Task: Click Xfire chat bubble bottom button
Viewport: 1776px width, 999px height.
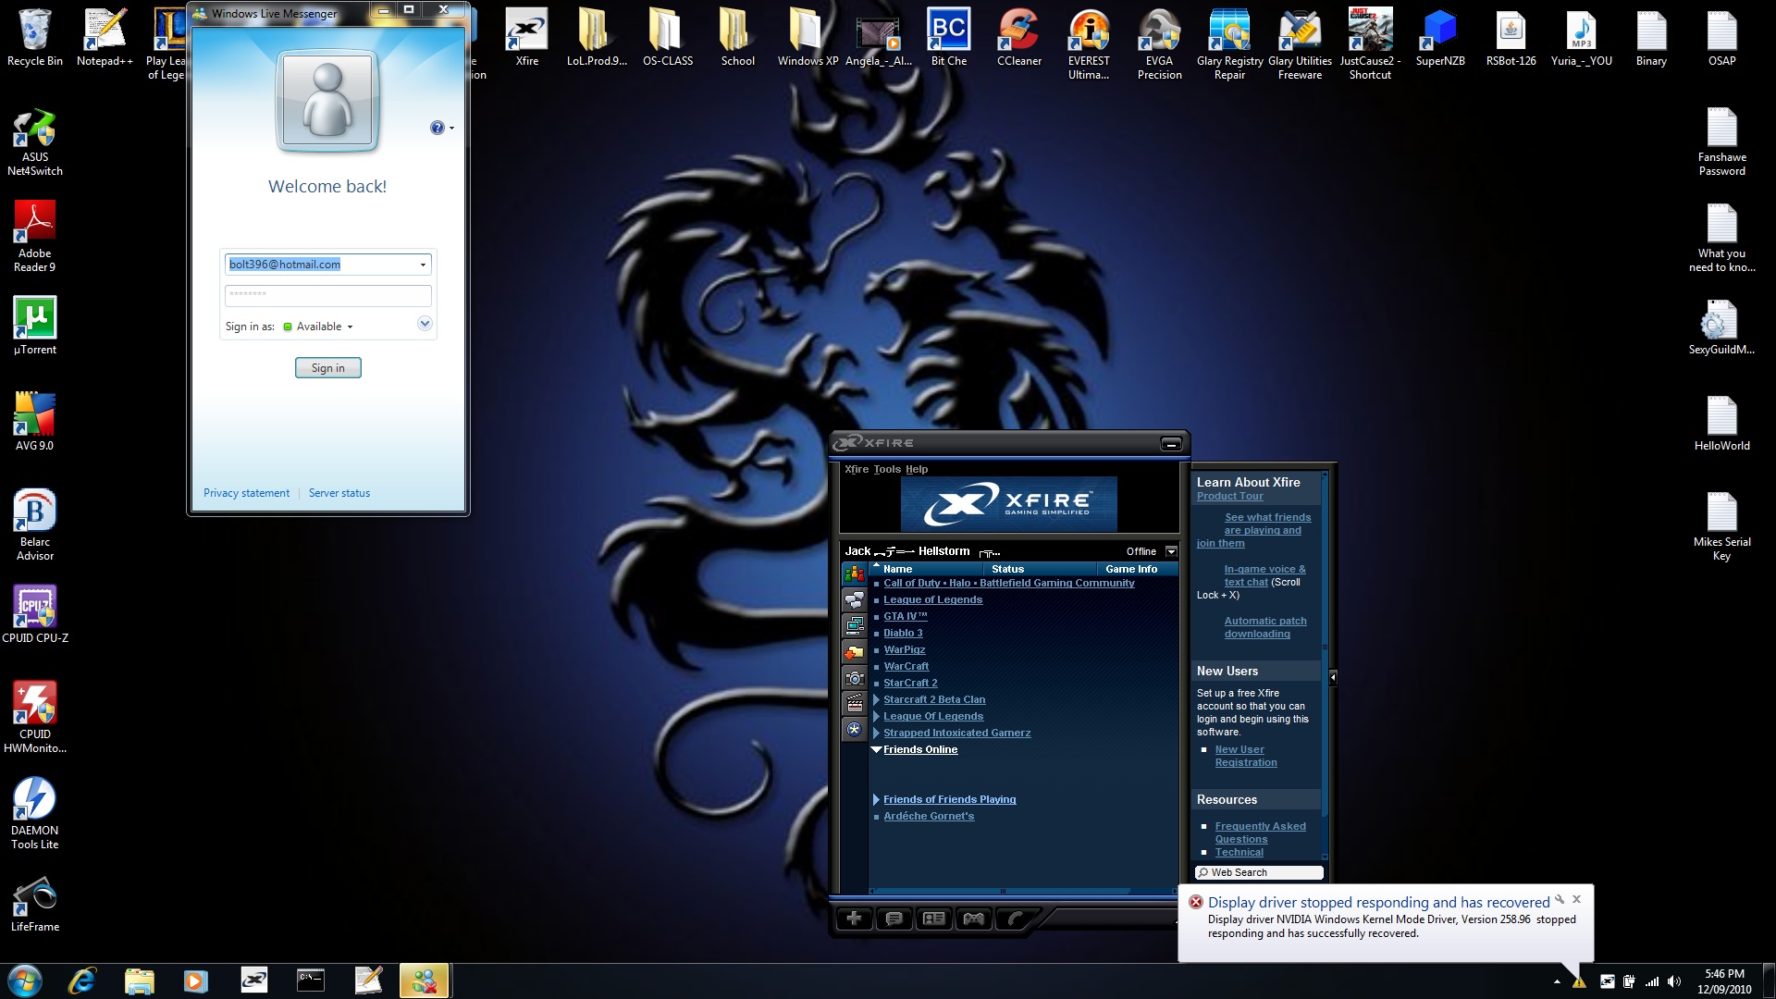Action: 894,919
